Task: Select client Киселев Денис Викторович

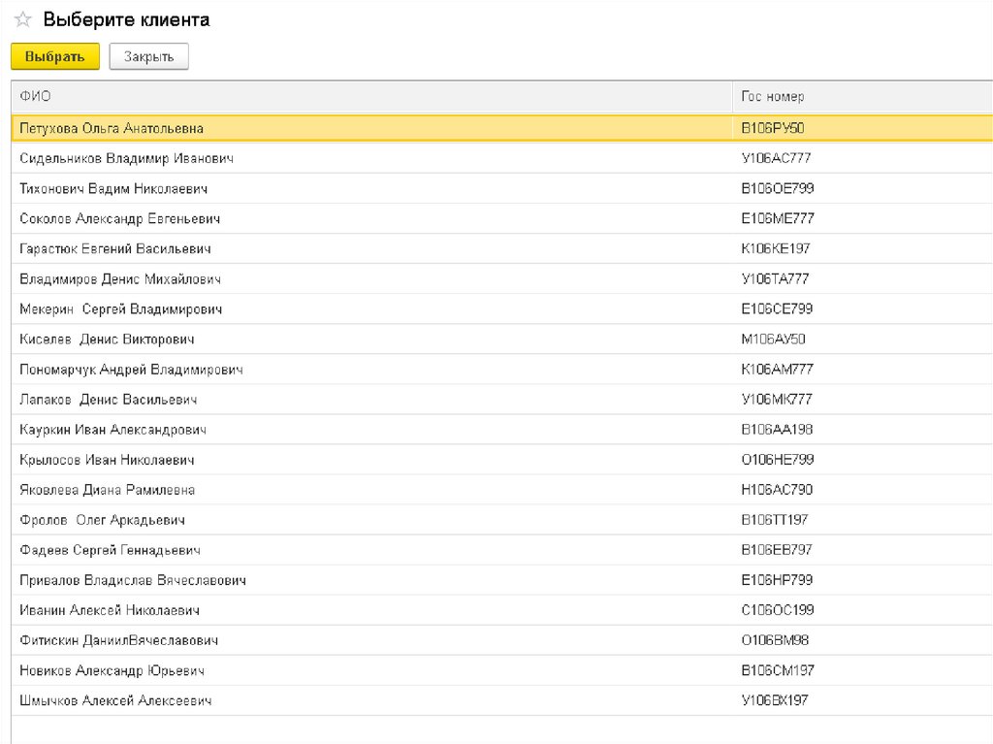Action: click(x=107, y=340)
